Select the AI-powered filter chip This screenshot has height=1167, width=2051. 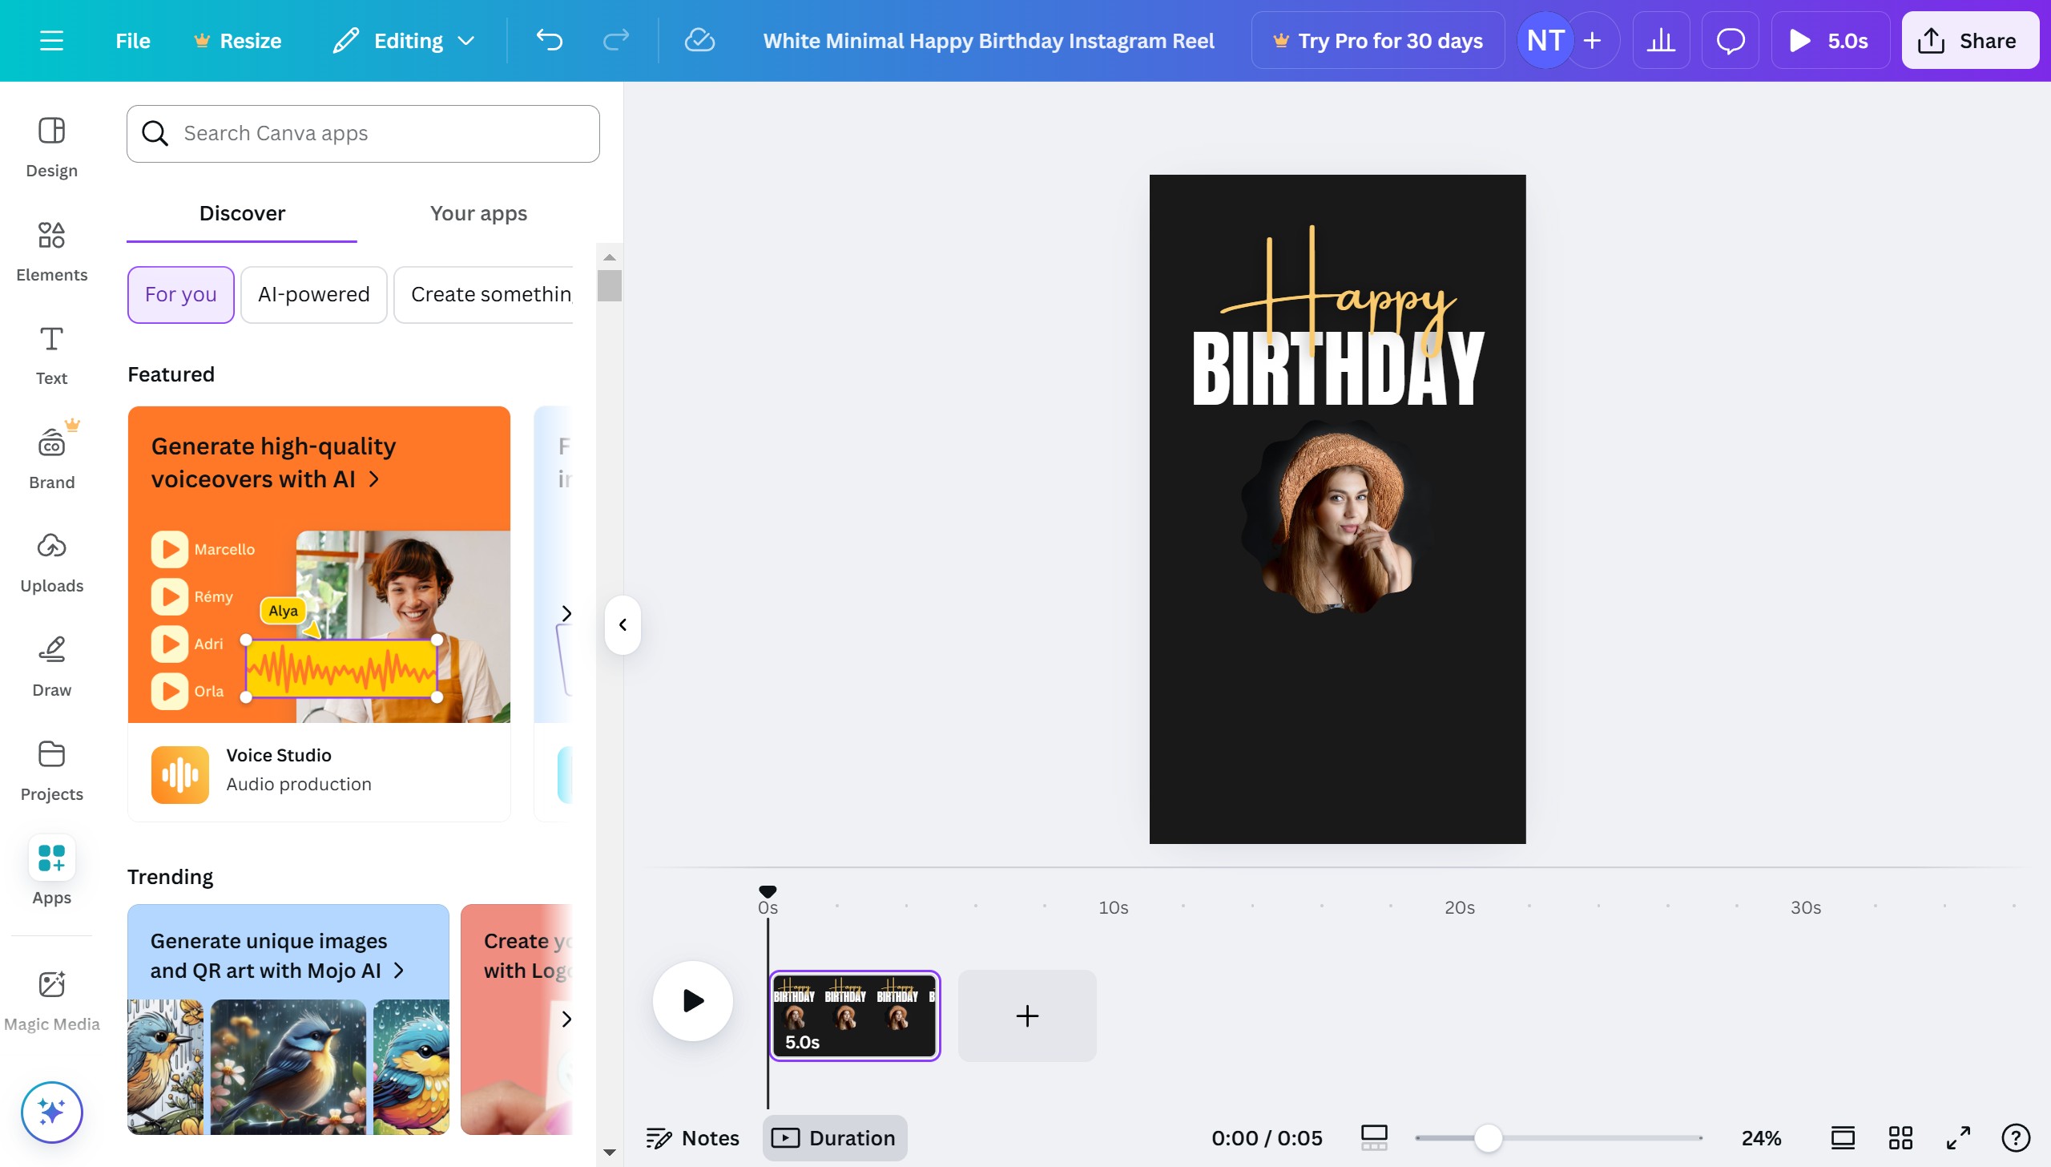(x=313, y=294)
